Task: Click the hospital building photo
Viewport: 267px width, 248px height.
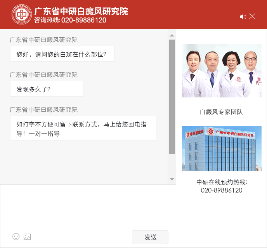Action: 222,149
